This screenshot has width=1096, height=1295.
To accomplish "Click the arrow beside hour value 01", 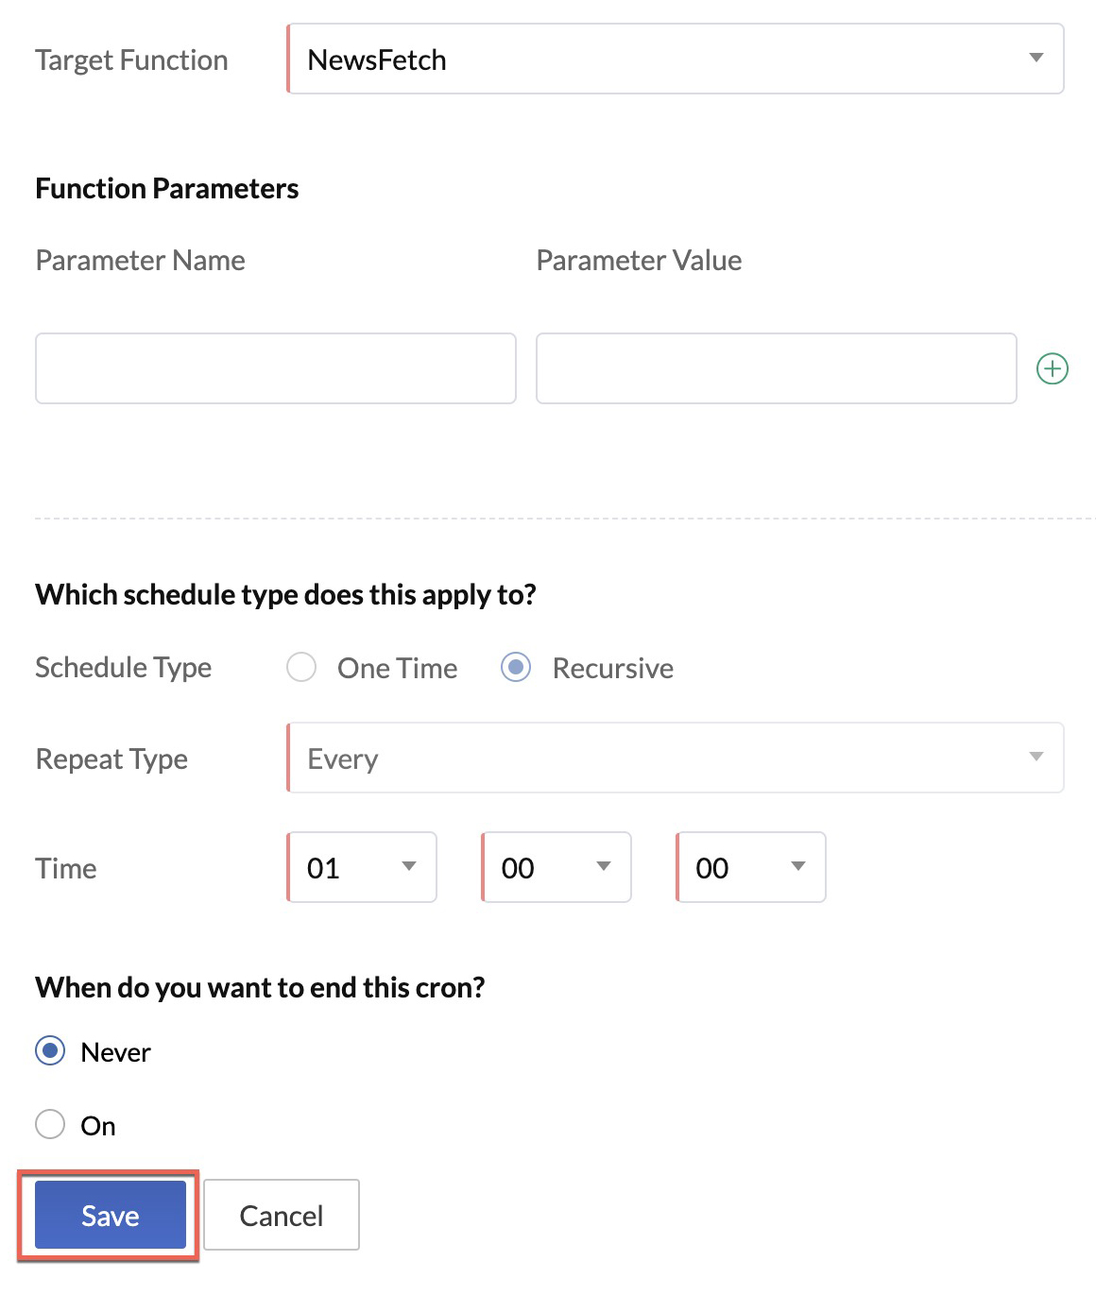I will click(x=409, y=867).
